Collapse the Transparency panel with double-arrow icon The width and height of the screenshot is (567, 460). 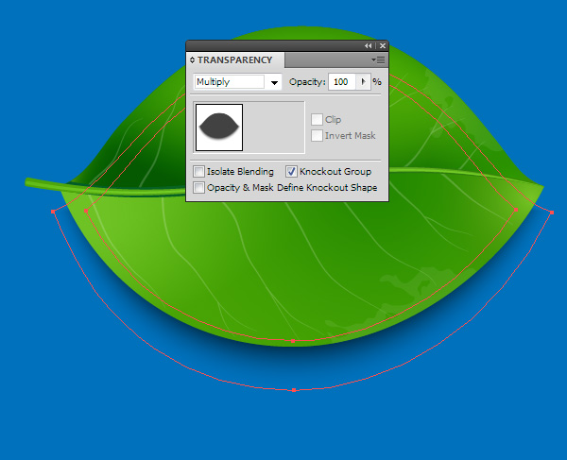(x=369, y=45)
